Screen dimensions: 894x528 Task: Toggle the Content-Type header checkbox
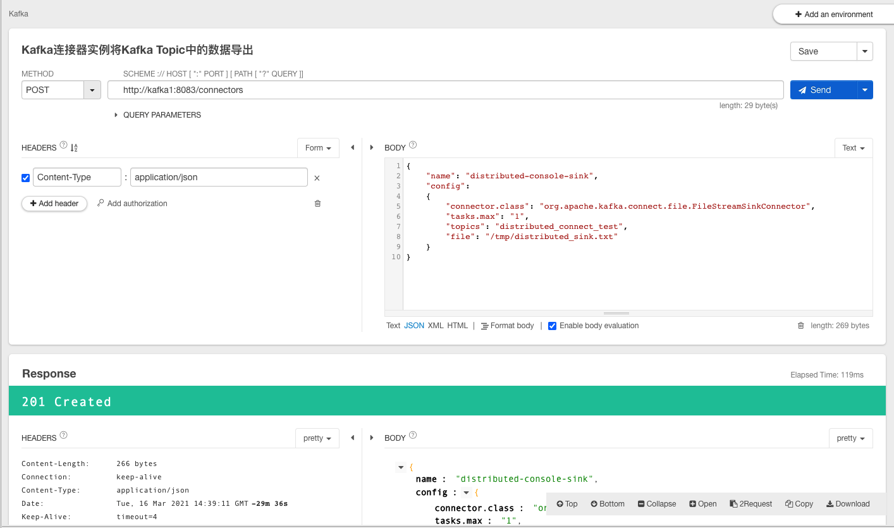pyautogui.click(x=26, y=178)
